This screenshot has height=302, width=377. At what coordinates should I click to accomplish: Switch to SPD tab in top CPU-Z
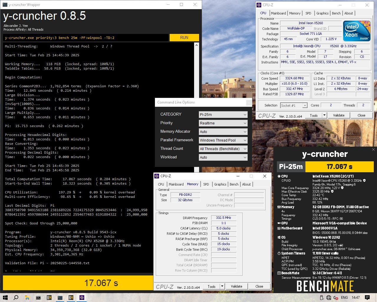pyautogui.click(x=308, y=13)
